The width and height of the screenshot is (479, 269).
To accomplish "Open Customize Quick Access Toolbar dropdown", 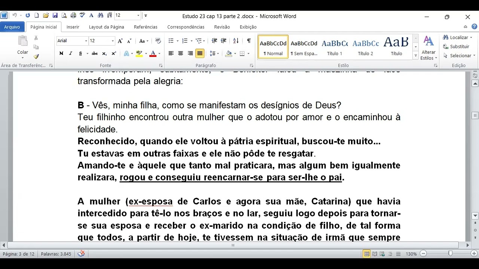I will pos(146,16).
